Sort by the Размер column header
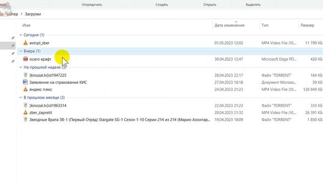323x181 pixels. click(307, 25)
